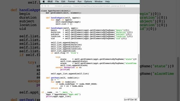Click the line 'self.list = []'
Screen dimensions: 180x101
point(64,24)
